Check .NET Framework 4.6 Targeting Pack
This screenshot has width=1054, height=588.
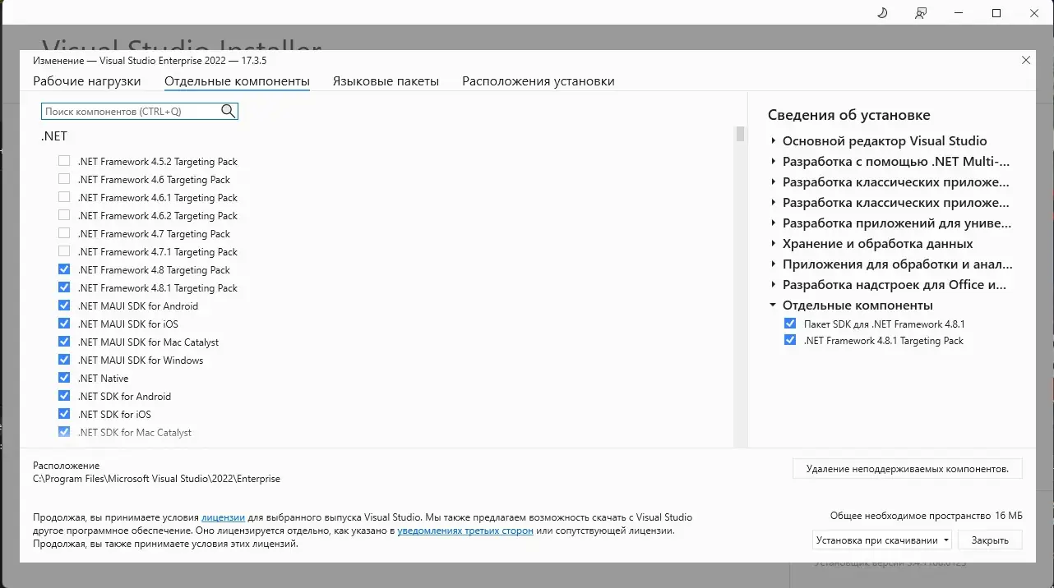coord(64,179)
